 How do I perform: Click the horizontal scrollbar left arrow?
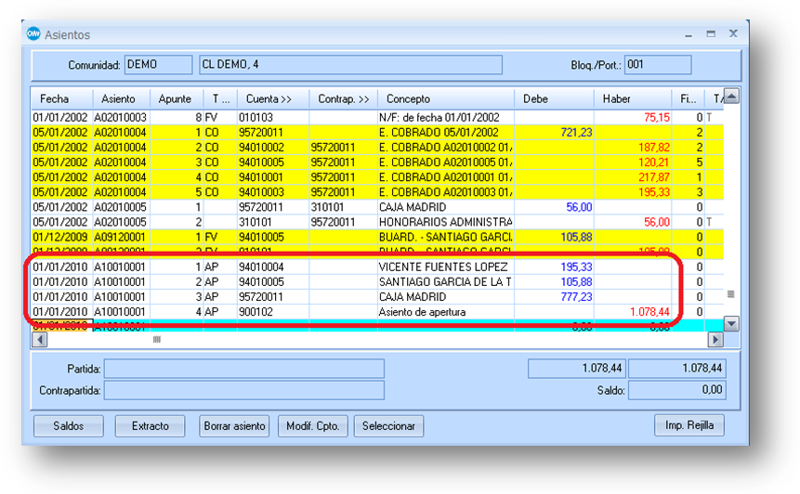coord(40,340)
